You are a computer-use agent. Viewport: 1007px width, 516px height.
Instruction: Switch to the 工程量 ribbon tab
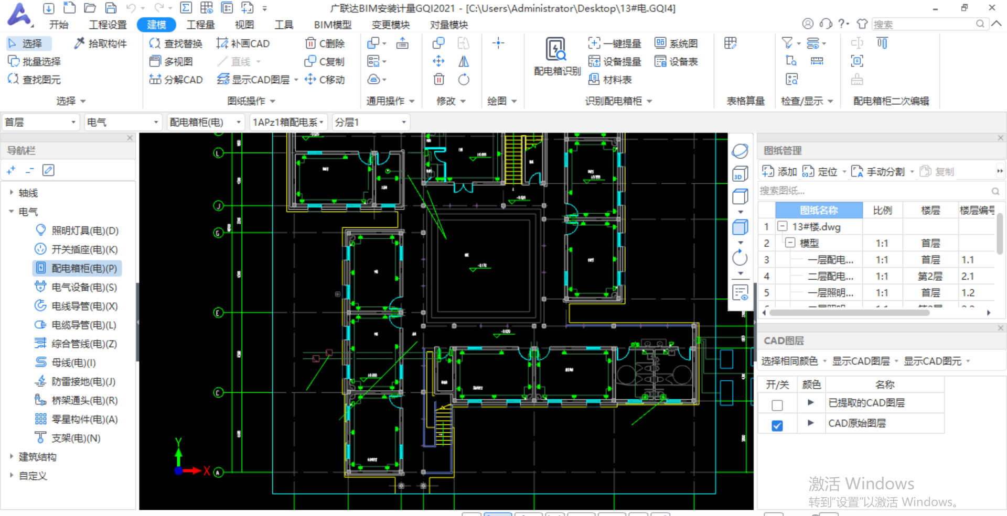[200, 25]
